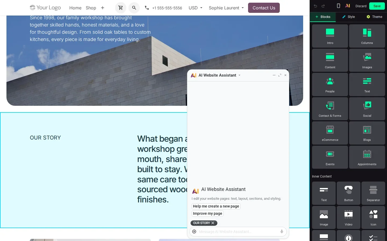Viewport: 387px width, 241px height.
Task: Open the Sophie Laurent user menu
Action: 226,8
